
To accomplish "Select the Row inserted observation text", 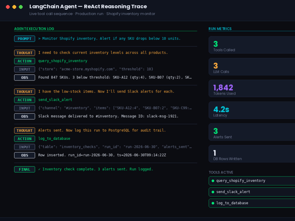I will pos(102,155).
